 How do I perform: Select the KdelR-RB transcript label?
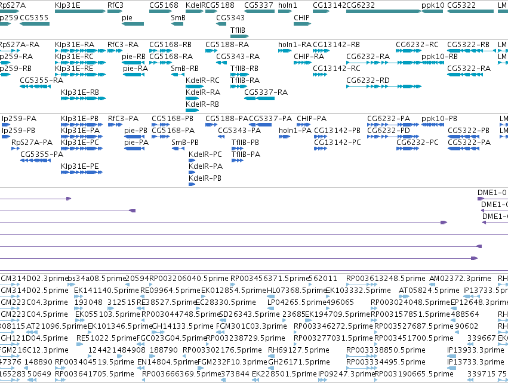click(x=202, y=104)
